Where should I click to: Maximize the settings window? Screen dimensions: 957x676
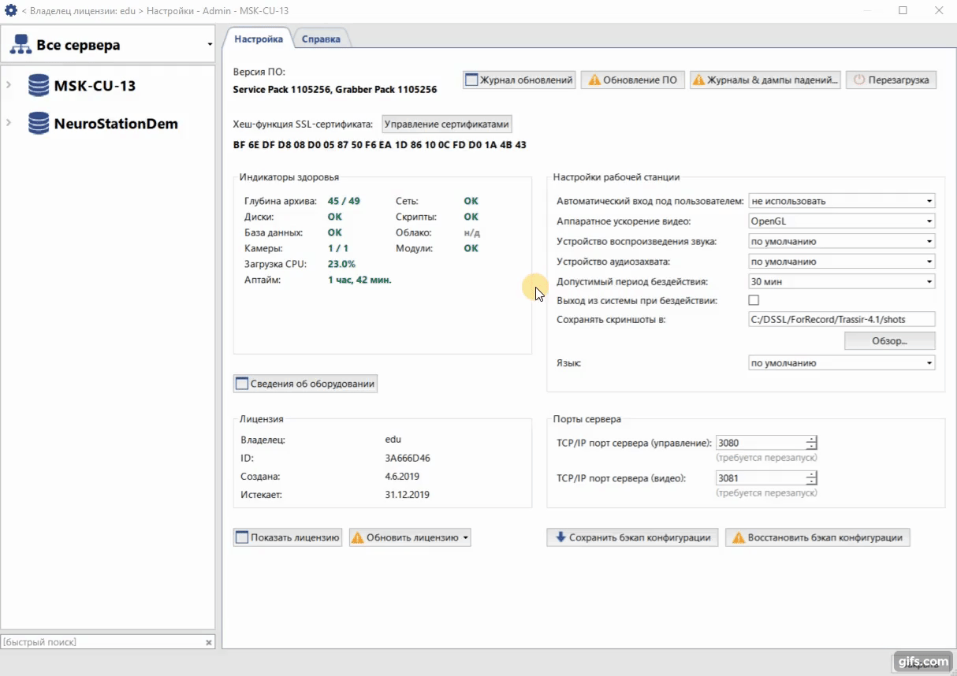(903, 10)
